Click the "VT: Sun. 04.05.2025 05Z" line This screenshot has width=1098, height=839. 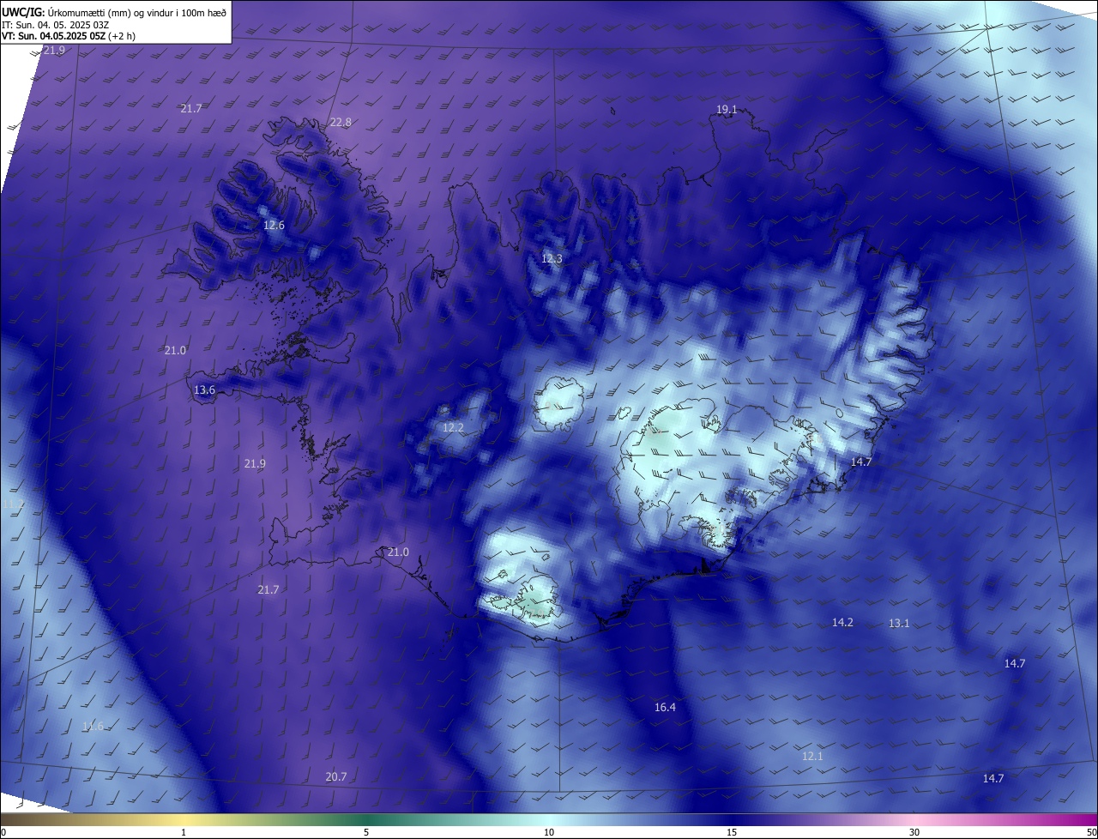tap(69, 36)
